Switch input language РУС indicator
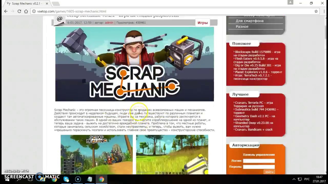 click(x=307, y=179)
